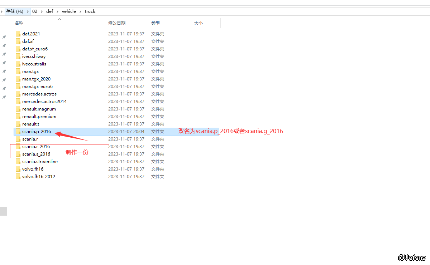Click the renault.magnum folder icon
Viewport: 430px width, 265px height.
coord(18,109)
